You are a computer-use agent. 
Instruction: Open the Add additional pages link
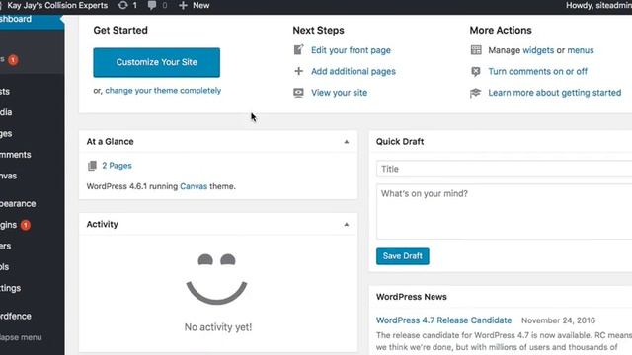[x=354, y=71]
